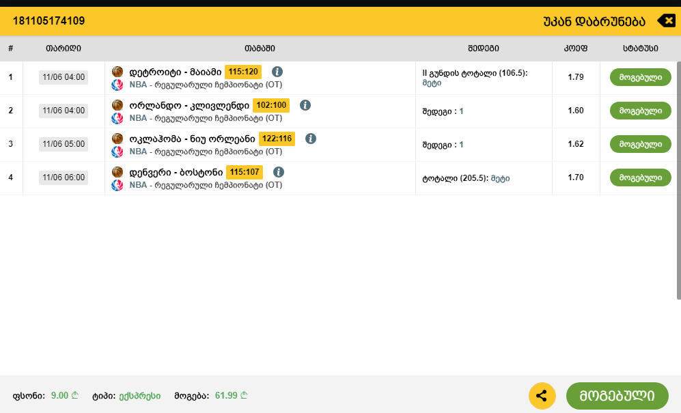Click score 115:107 badge
The width and height of the screenshot is (681, 413).
[245, 172]
